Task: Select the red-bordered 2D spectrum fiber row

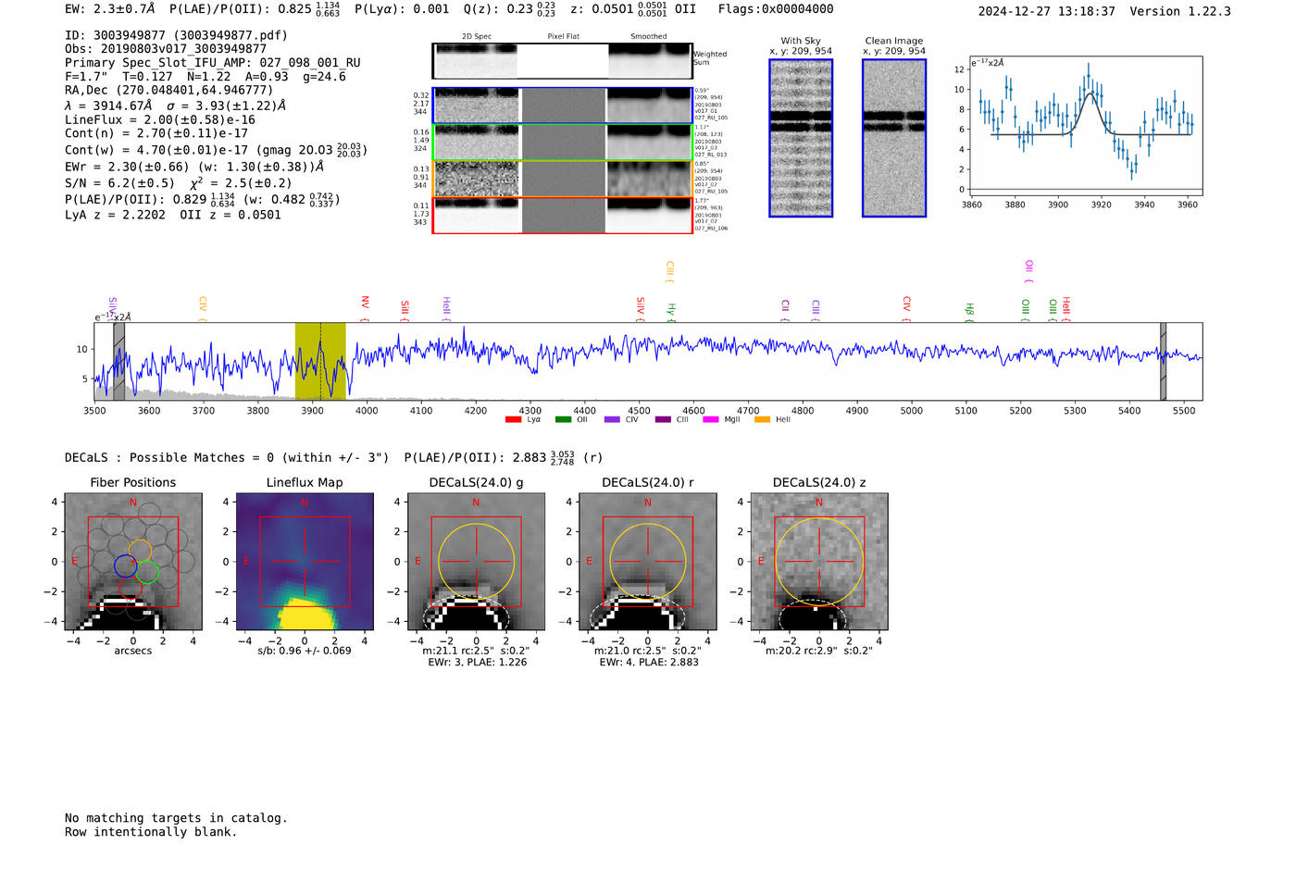Action: tap(562, 215)
